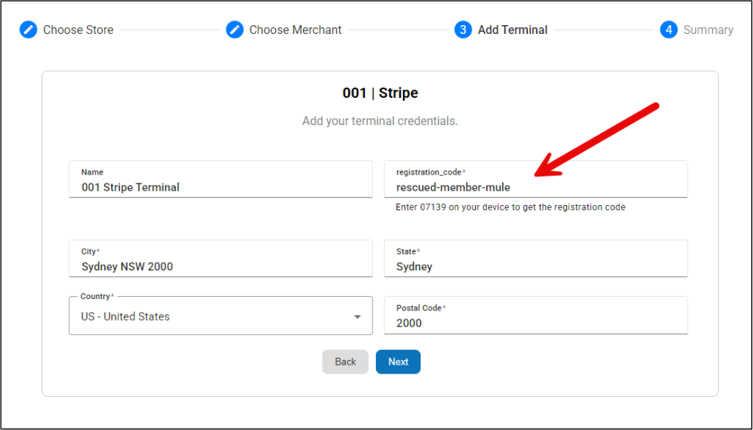Screen dimensions: 753x430
Task: Open the Summary step label
Action: 708,30
